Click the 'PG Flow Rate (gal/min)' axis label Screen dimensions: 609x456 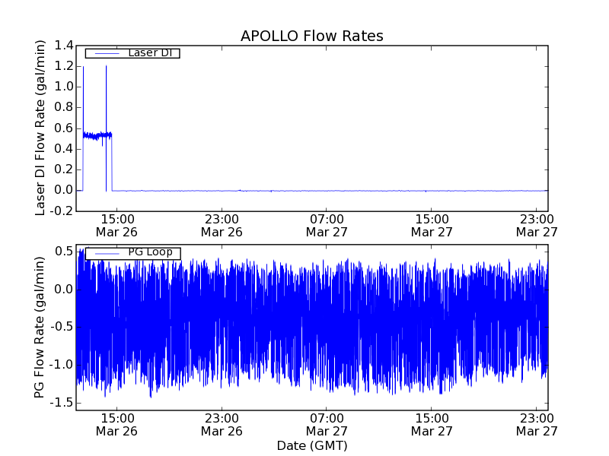coord(40,328)
